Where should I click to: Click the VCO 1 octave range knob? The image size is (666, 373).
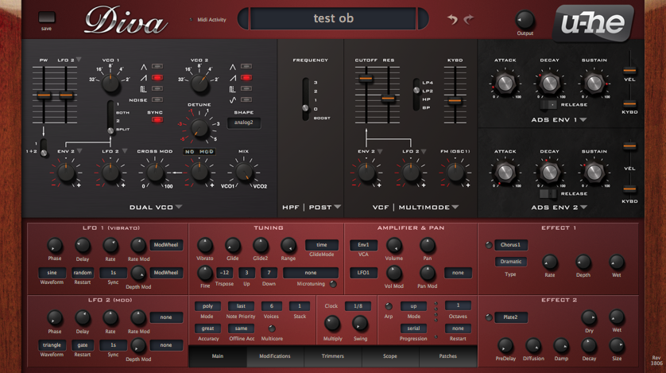(x=110, y=84)
